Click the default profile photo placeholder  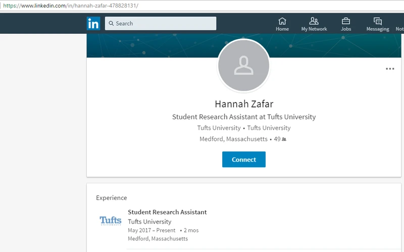click(x=244, y=66)
